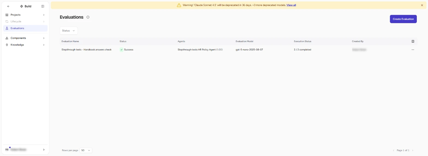Viewport: 428px width, 156px height.
Task: Open the Rows per page dropdown
Action: pos(86,150)
